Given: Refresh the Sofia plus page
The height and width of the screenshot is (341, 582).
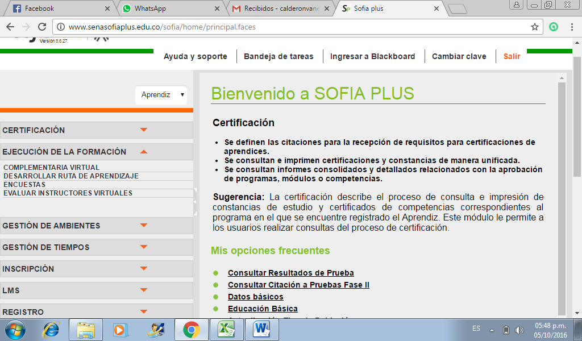Looking at the screenshot, I should (41, 26).
